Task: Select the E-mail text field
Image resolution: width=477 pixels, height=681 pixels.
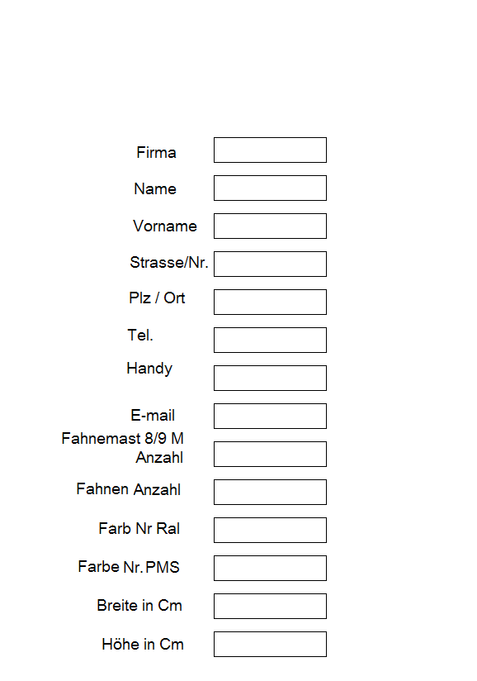Action: [269, 416]
